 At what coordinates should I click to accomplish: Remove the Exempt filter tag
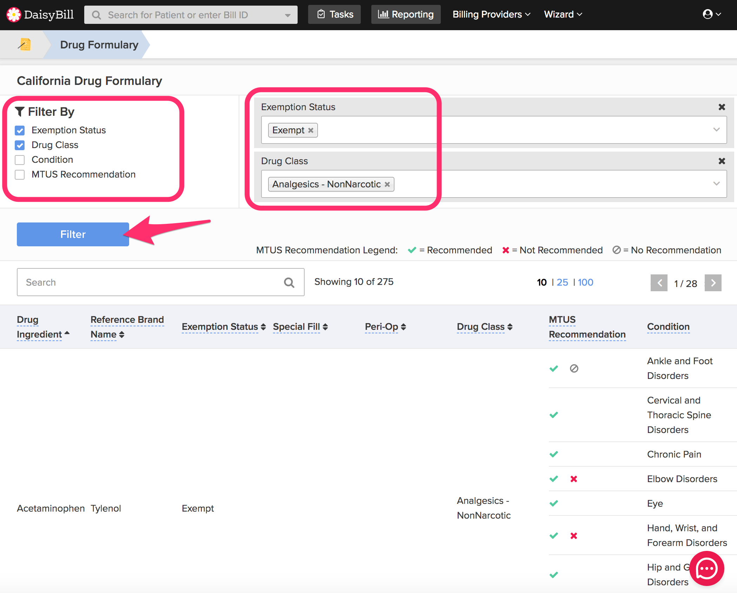point(311,131)
